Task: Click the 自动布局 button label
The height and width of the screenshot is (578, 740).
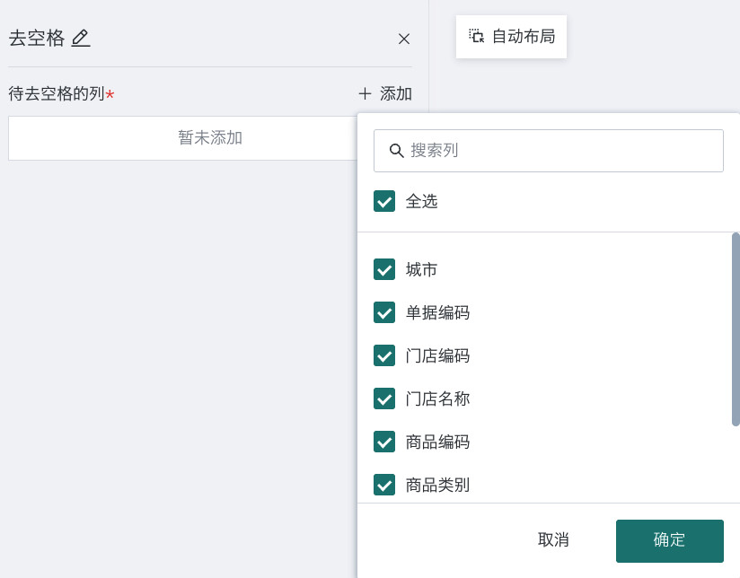Action: pos(524,36)
